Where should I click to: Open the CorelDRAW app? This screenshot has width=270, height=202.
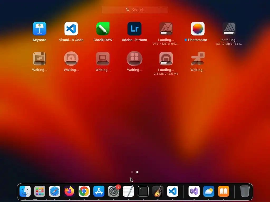103,29
